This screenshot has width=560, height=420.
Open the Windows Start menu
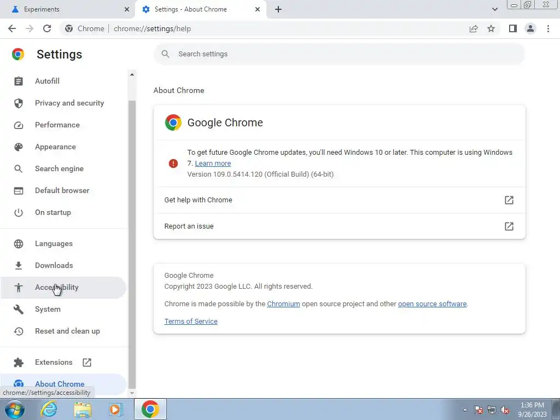[14, 409]
